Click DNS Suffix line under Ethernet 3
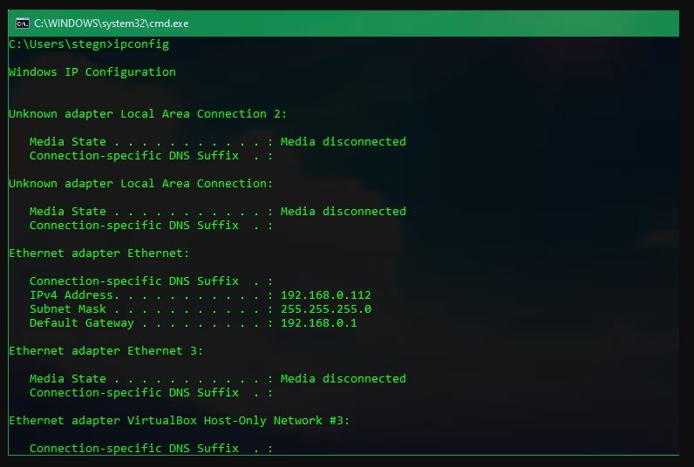 (x=152, y=393)
